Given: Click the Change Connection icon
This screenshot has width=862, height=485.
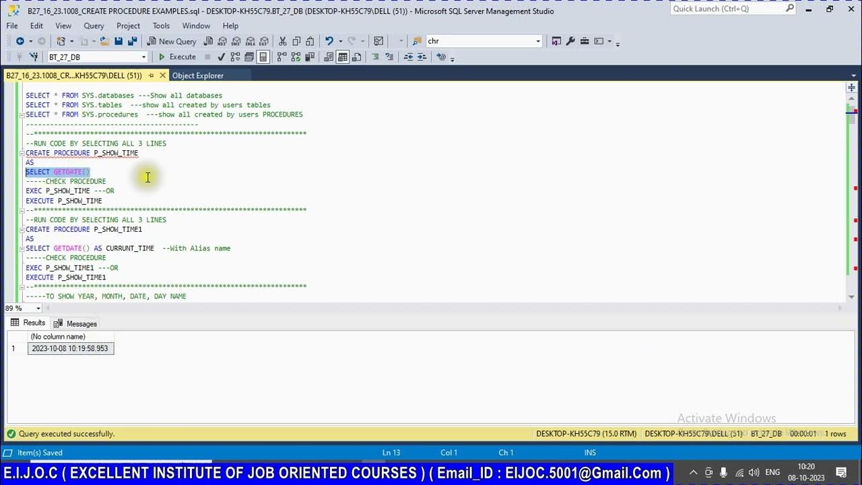Looking at the screenshot, I should pos(34,57).
